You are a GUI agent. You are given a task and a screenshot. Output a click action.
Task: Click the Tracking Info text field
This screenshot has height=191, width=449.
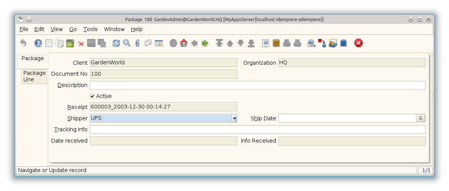[x=257, y=130]
